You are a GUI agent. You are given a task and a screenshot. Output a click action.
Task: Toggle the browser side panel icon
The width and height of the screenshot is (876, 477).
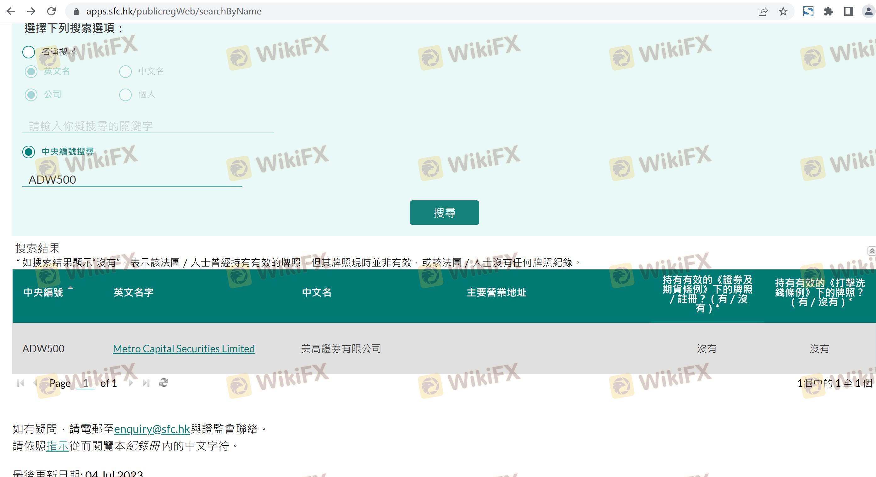pyautogui.click(x=848, y=12)
